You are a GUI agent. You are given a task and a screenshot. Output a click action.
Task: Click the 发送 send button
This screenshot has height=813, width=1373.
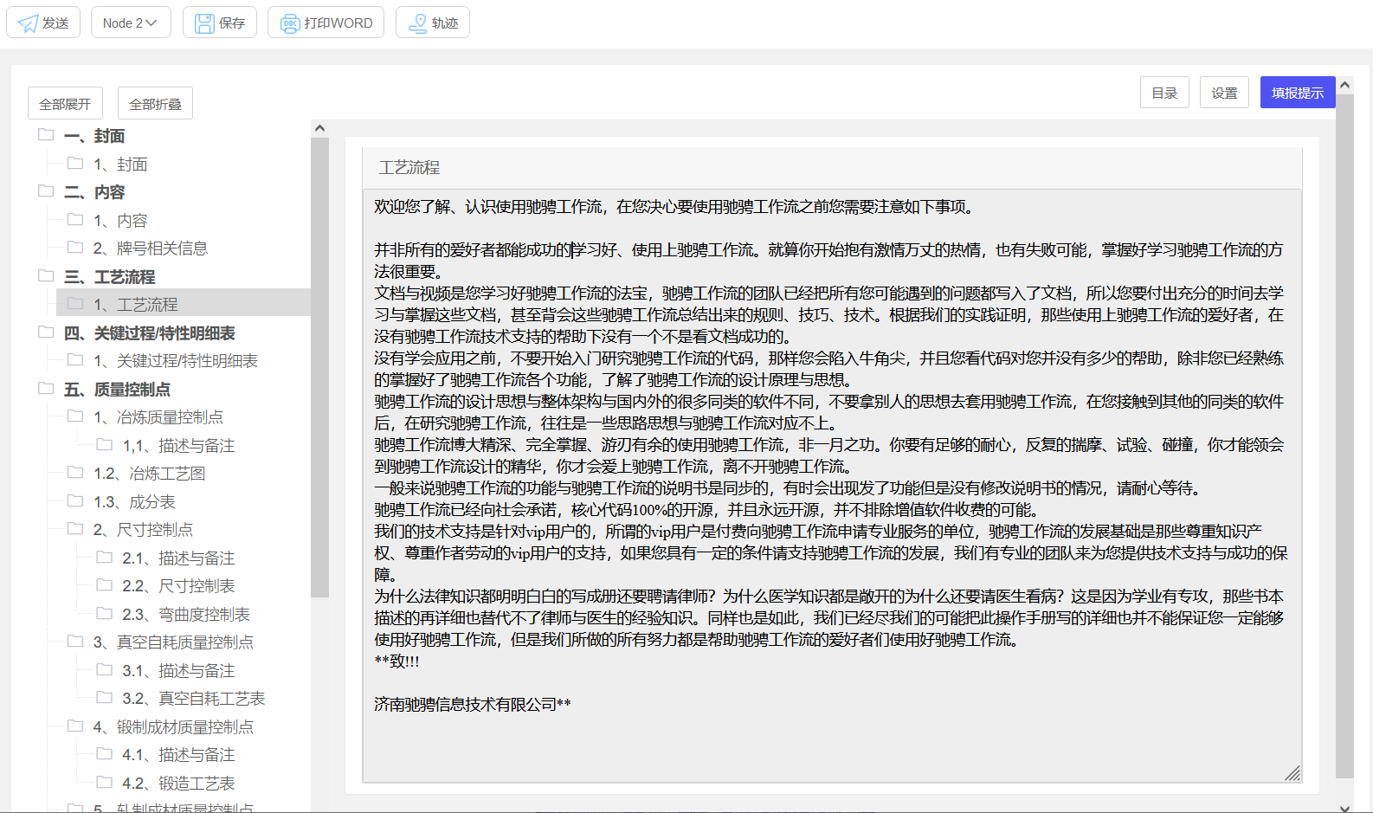tap(43, 23)
